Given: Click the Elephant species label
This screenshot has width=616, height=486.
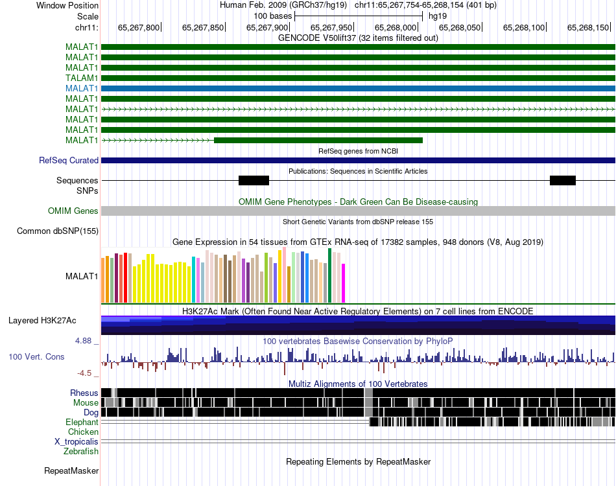Looking at the screenshot, I should point(82,422).
